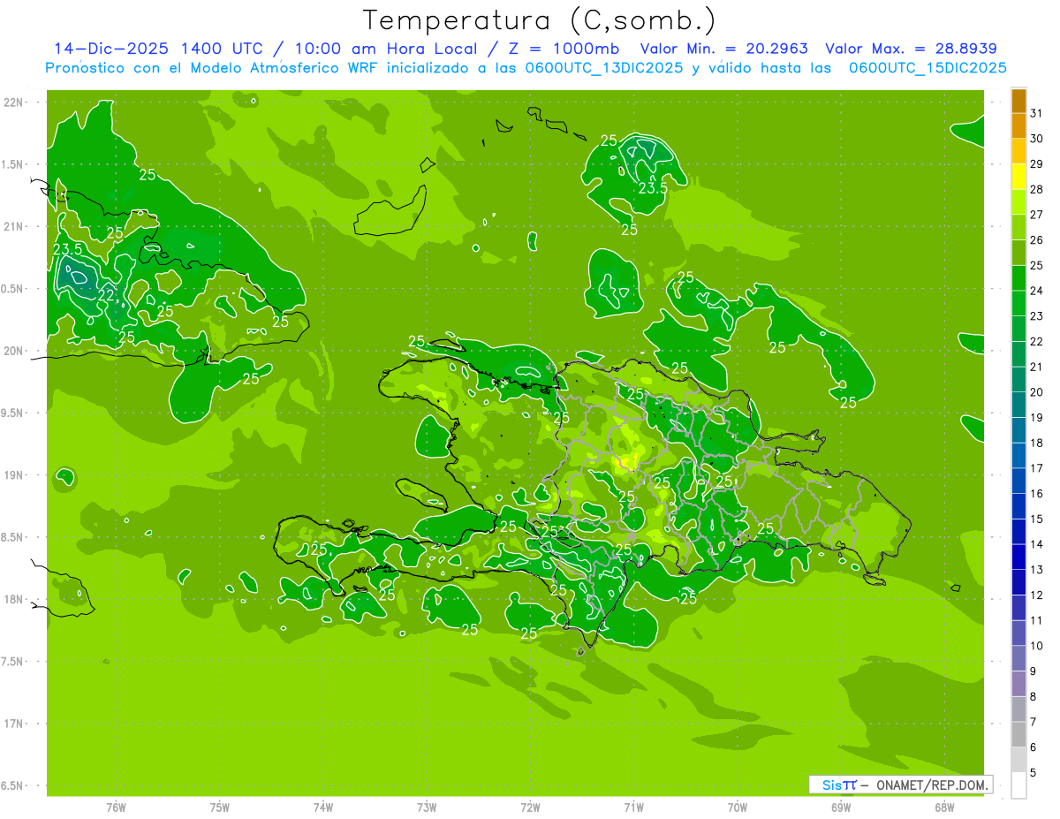
Task: Click the colorbar label '21'
Action: [1036, 367]
